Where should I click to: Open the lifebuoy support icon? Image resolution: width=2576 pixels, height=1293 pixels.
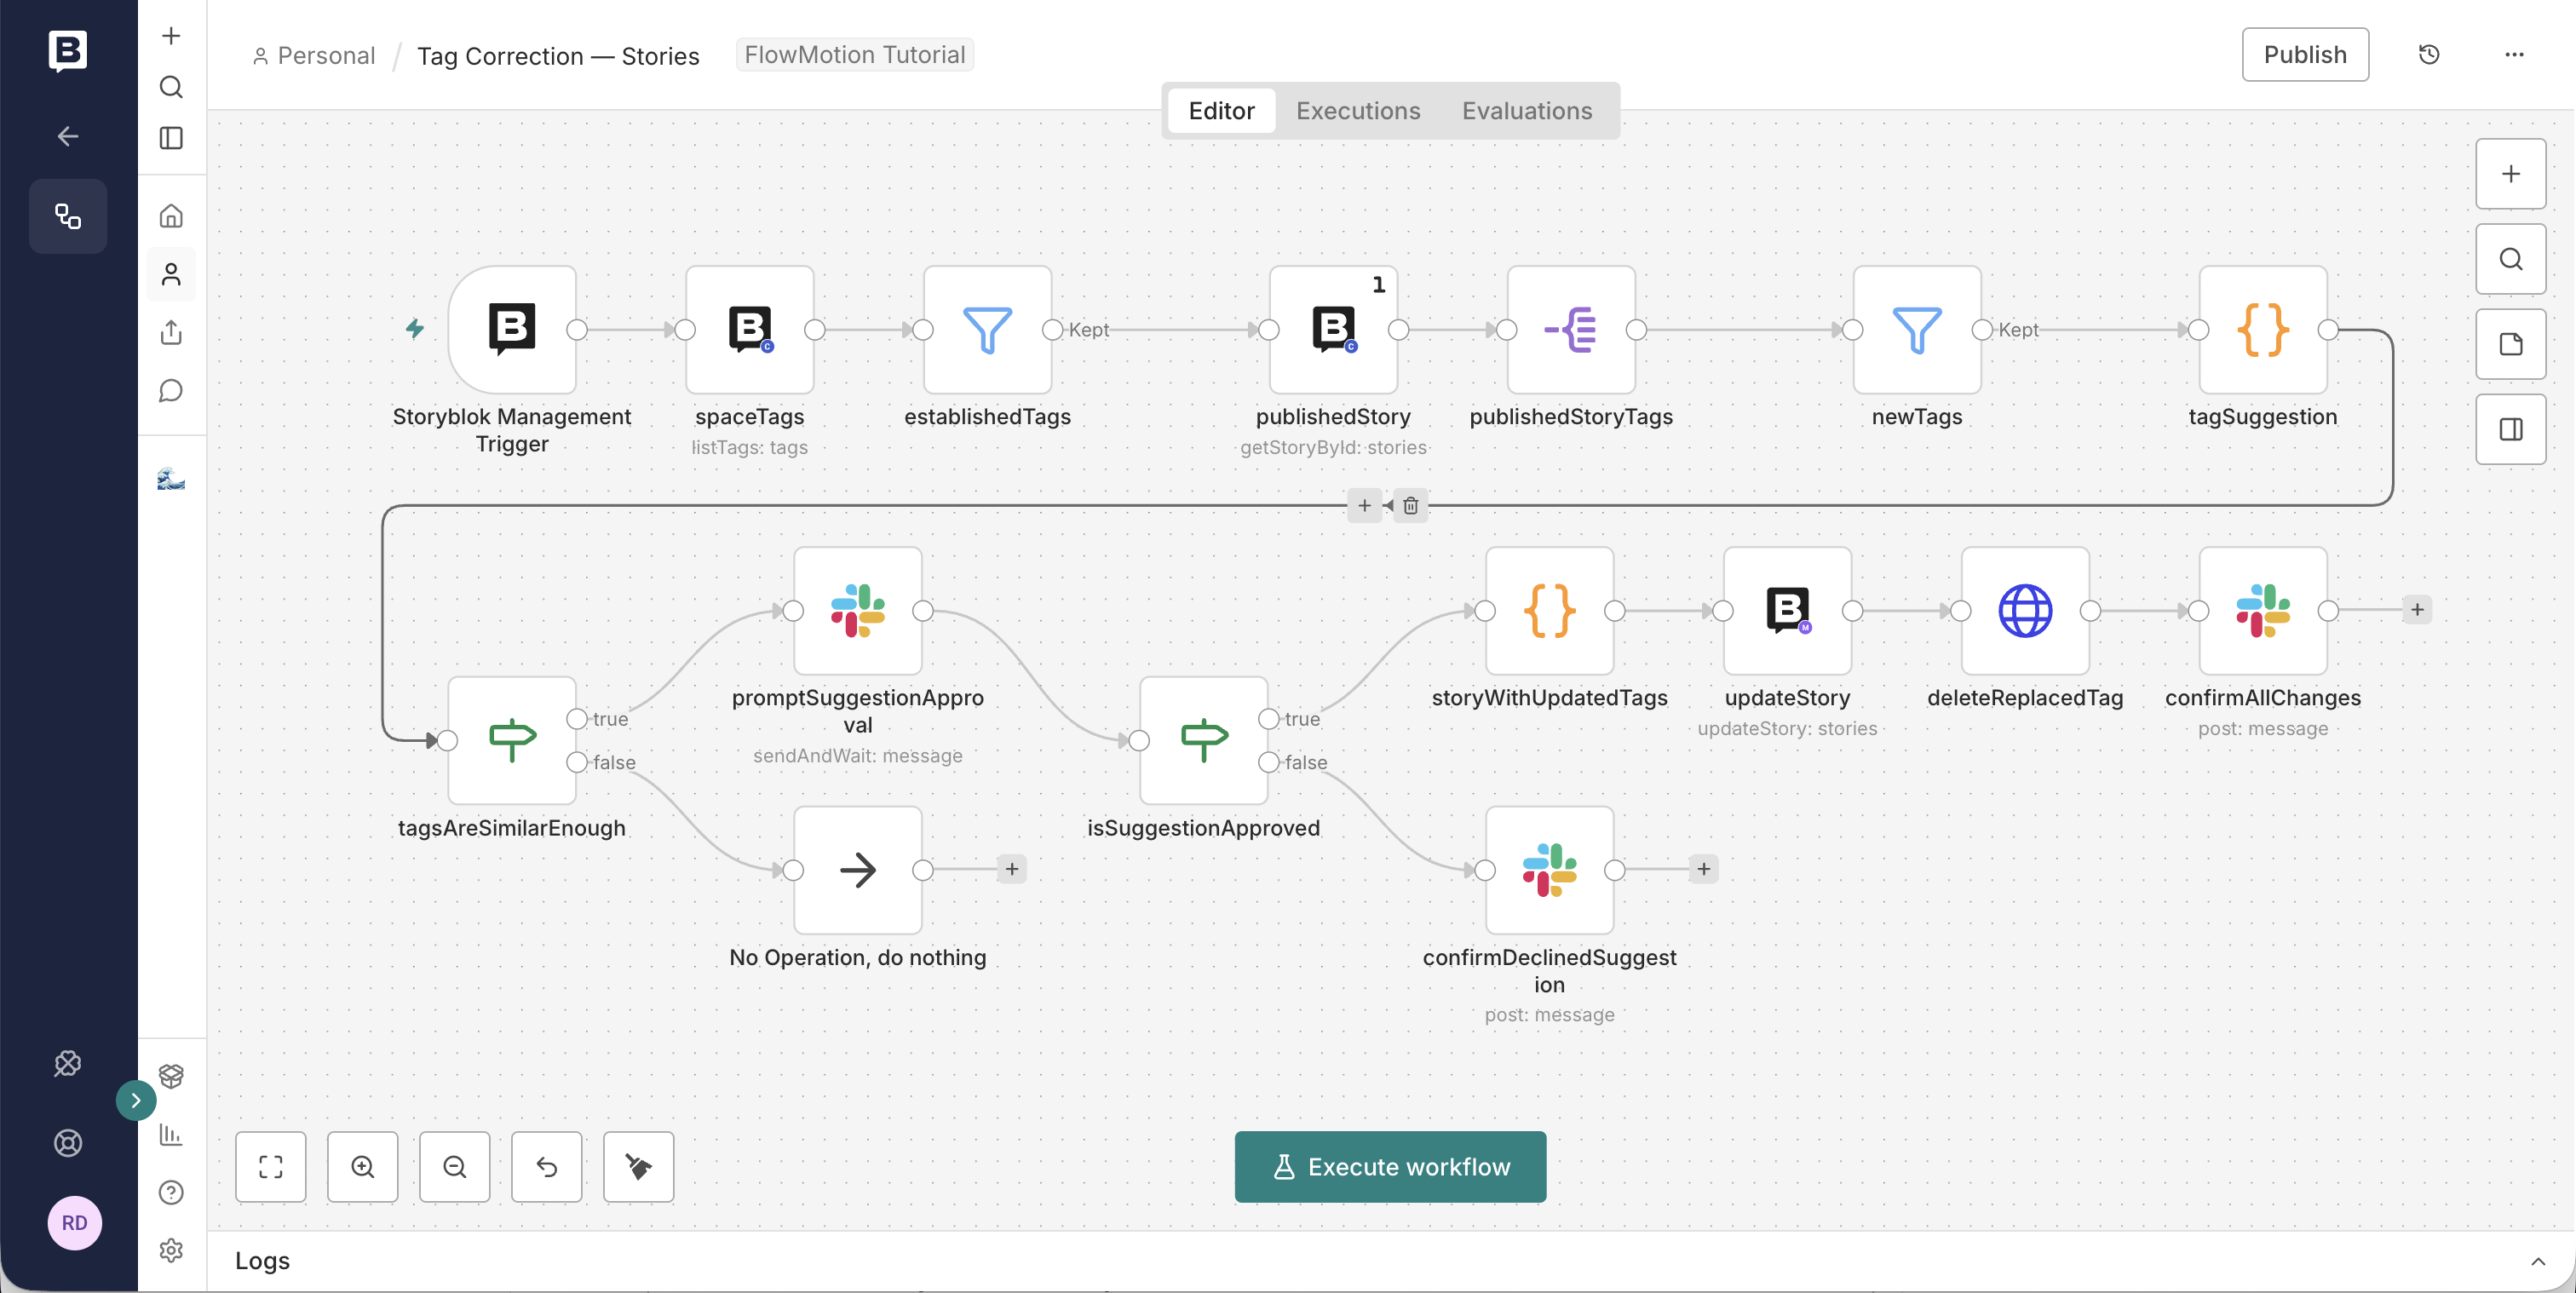pos(68,1143)
